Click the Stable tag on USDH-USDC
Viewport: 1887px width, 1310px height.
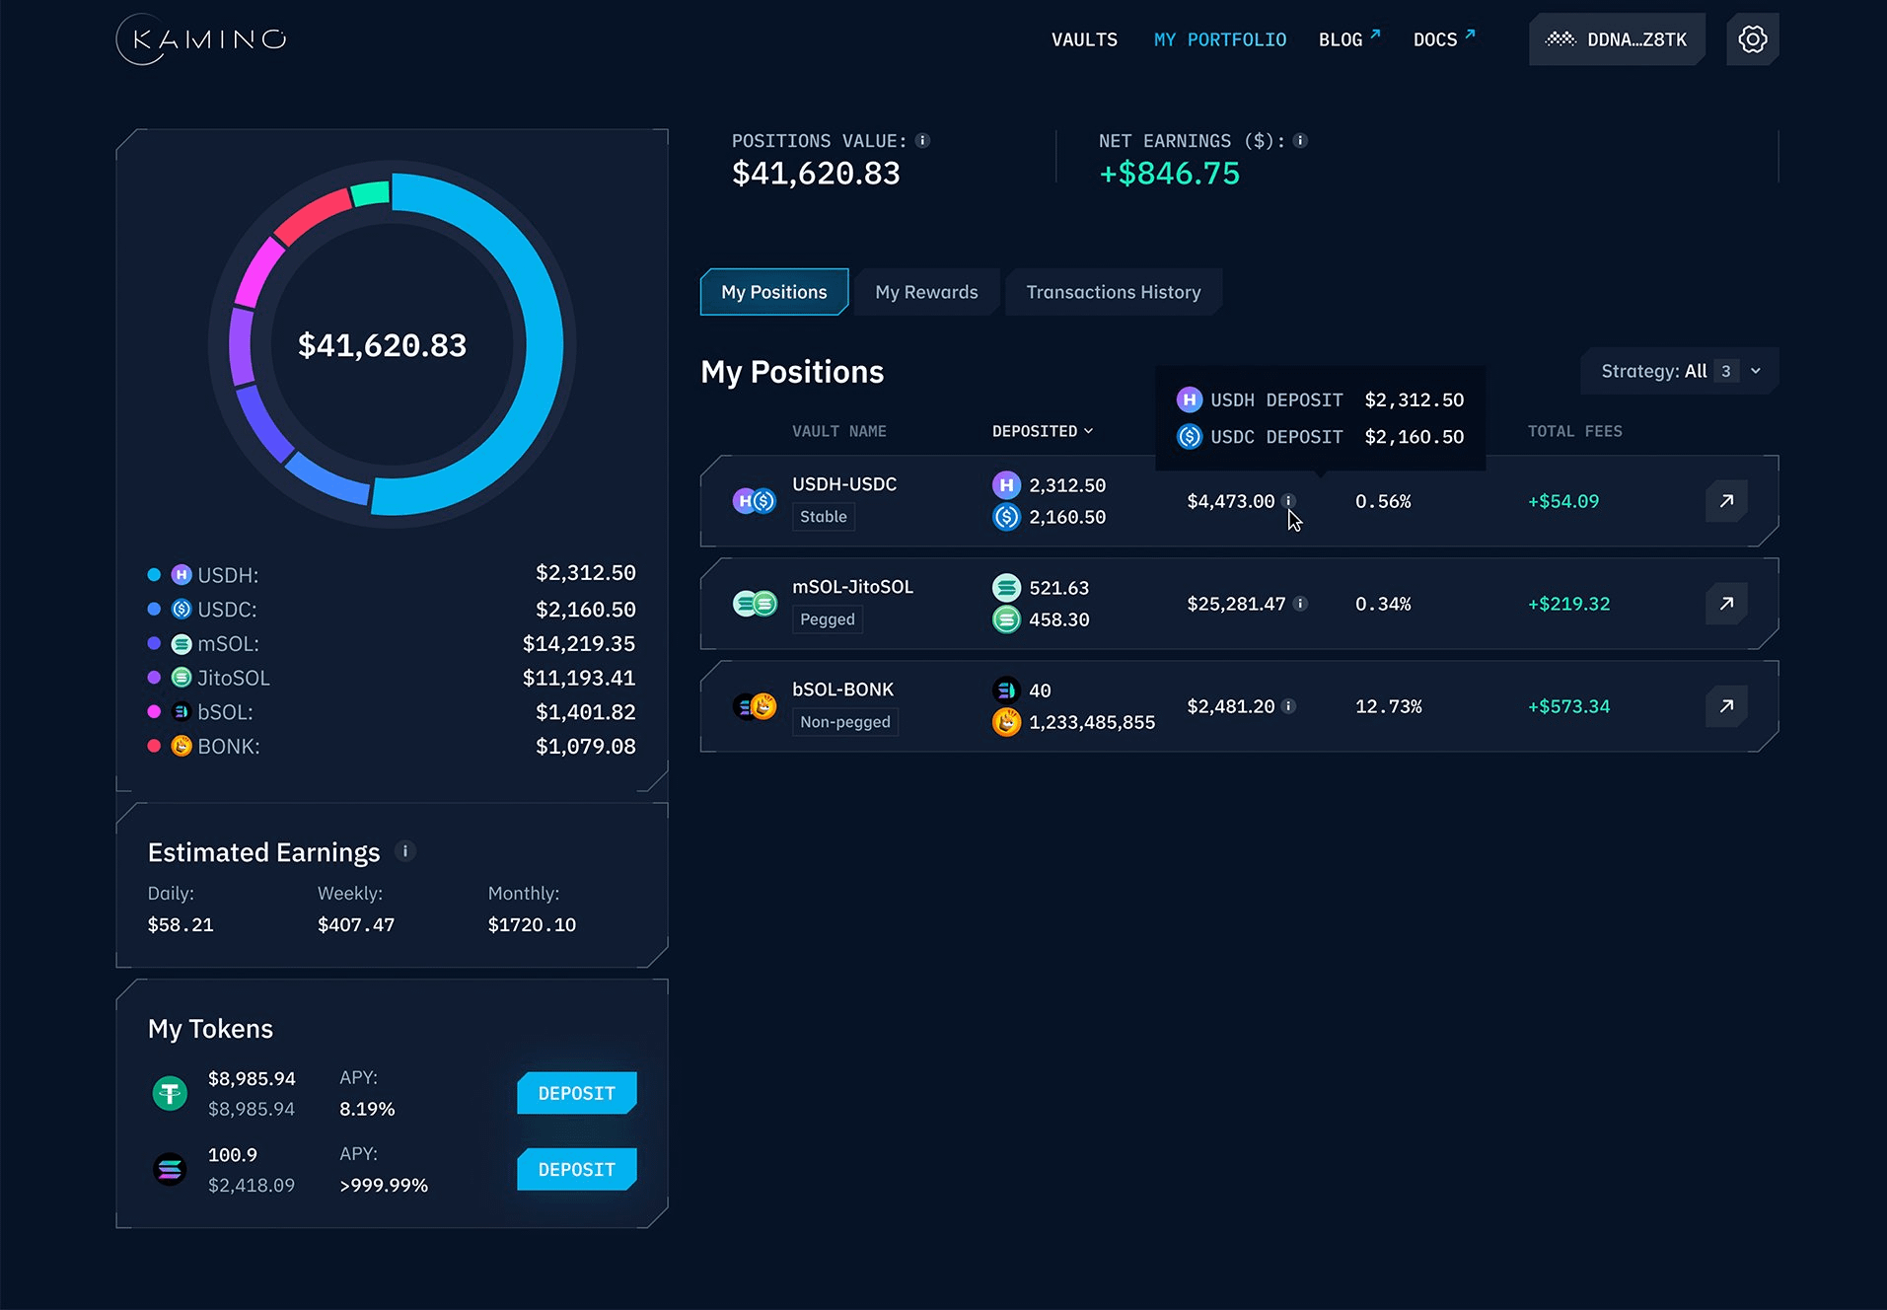point(824,516)
